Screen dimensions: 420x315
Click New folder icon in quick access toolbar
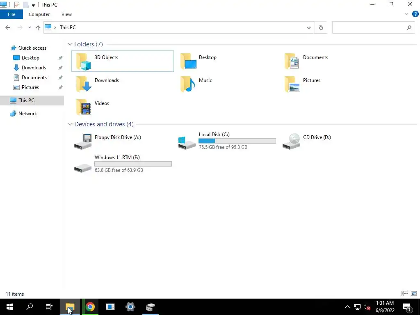pos(26,5)
